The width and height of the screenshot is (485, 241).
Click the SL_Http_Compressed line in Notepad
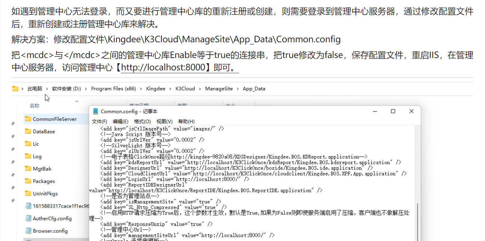pos(164,207)
